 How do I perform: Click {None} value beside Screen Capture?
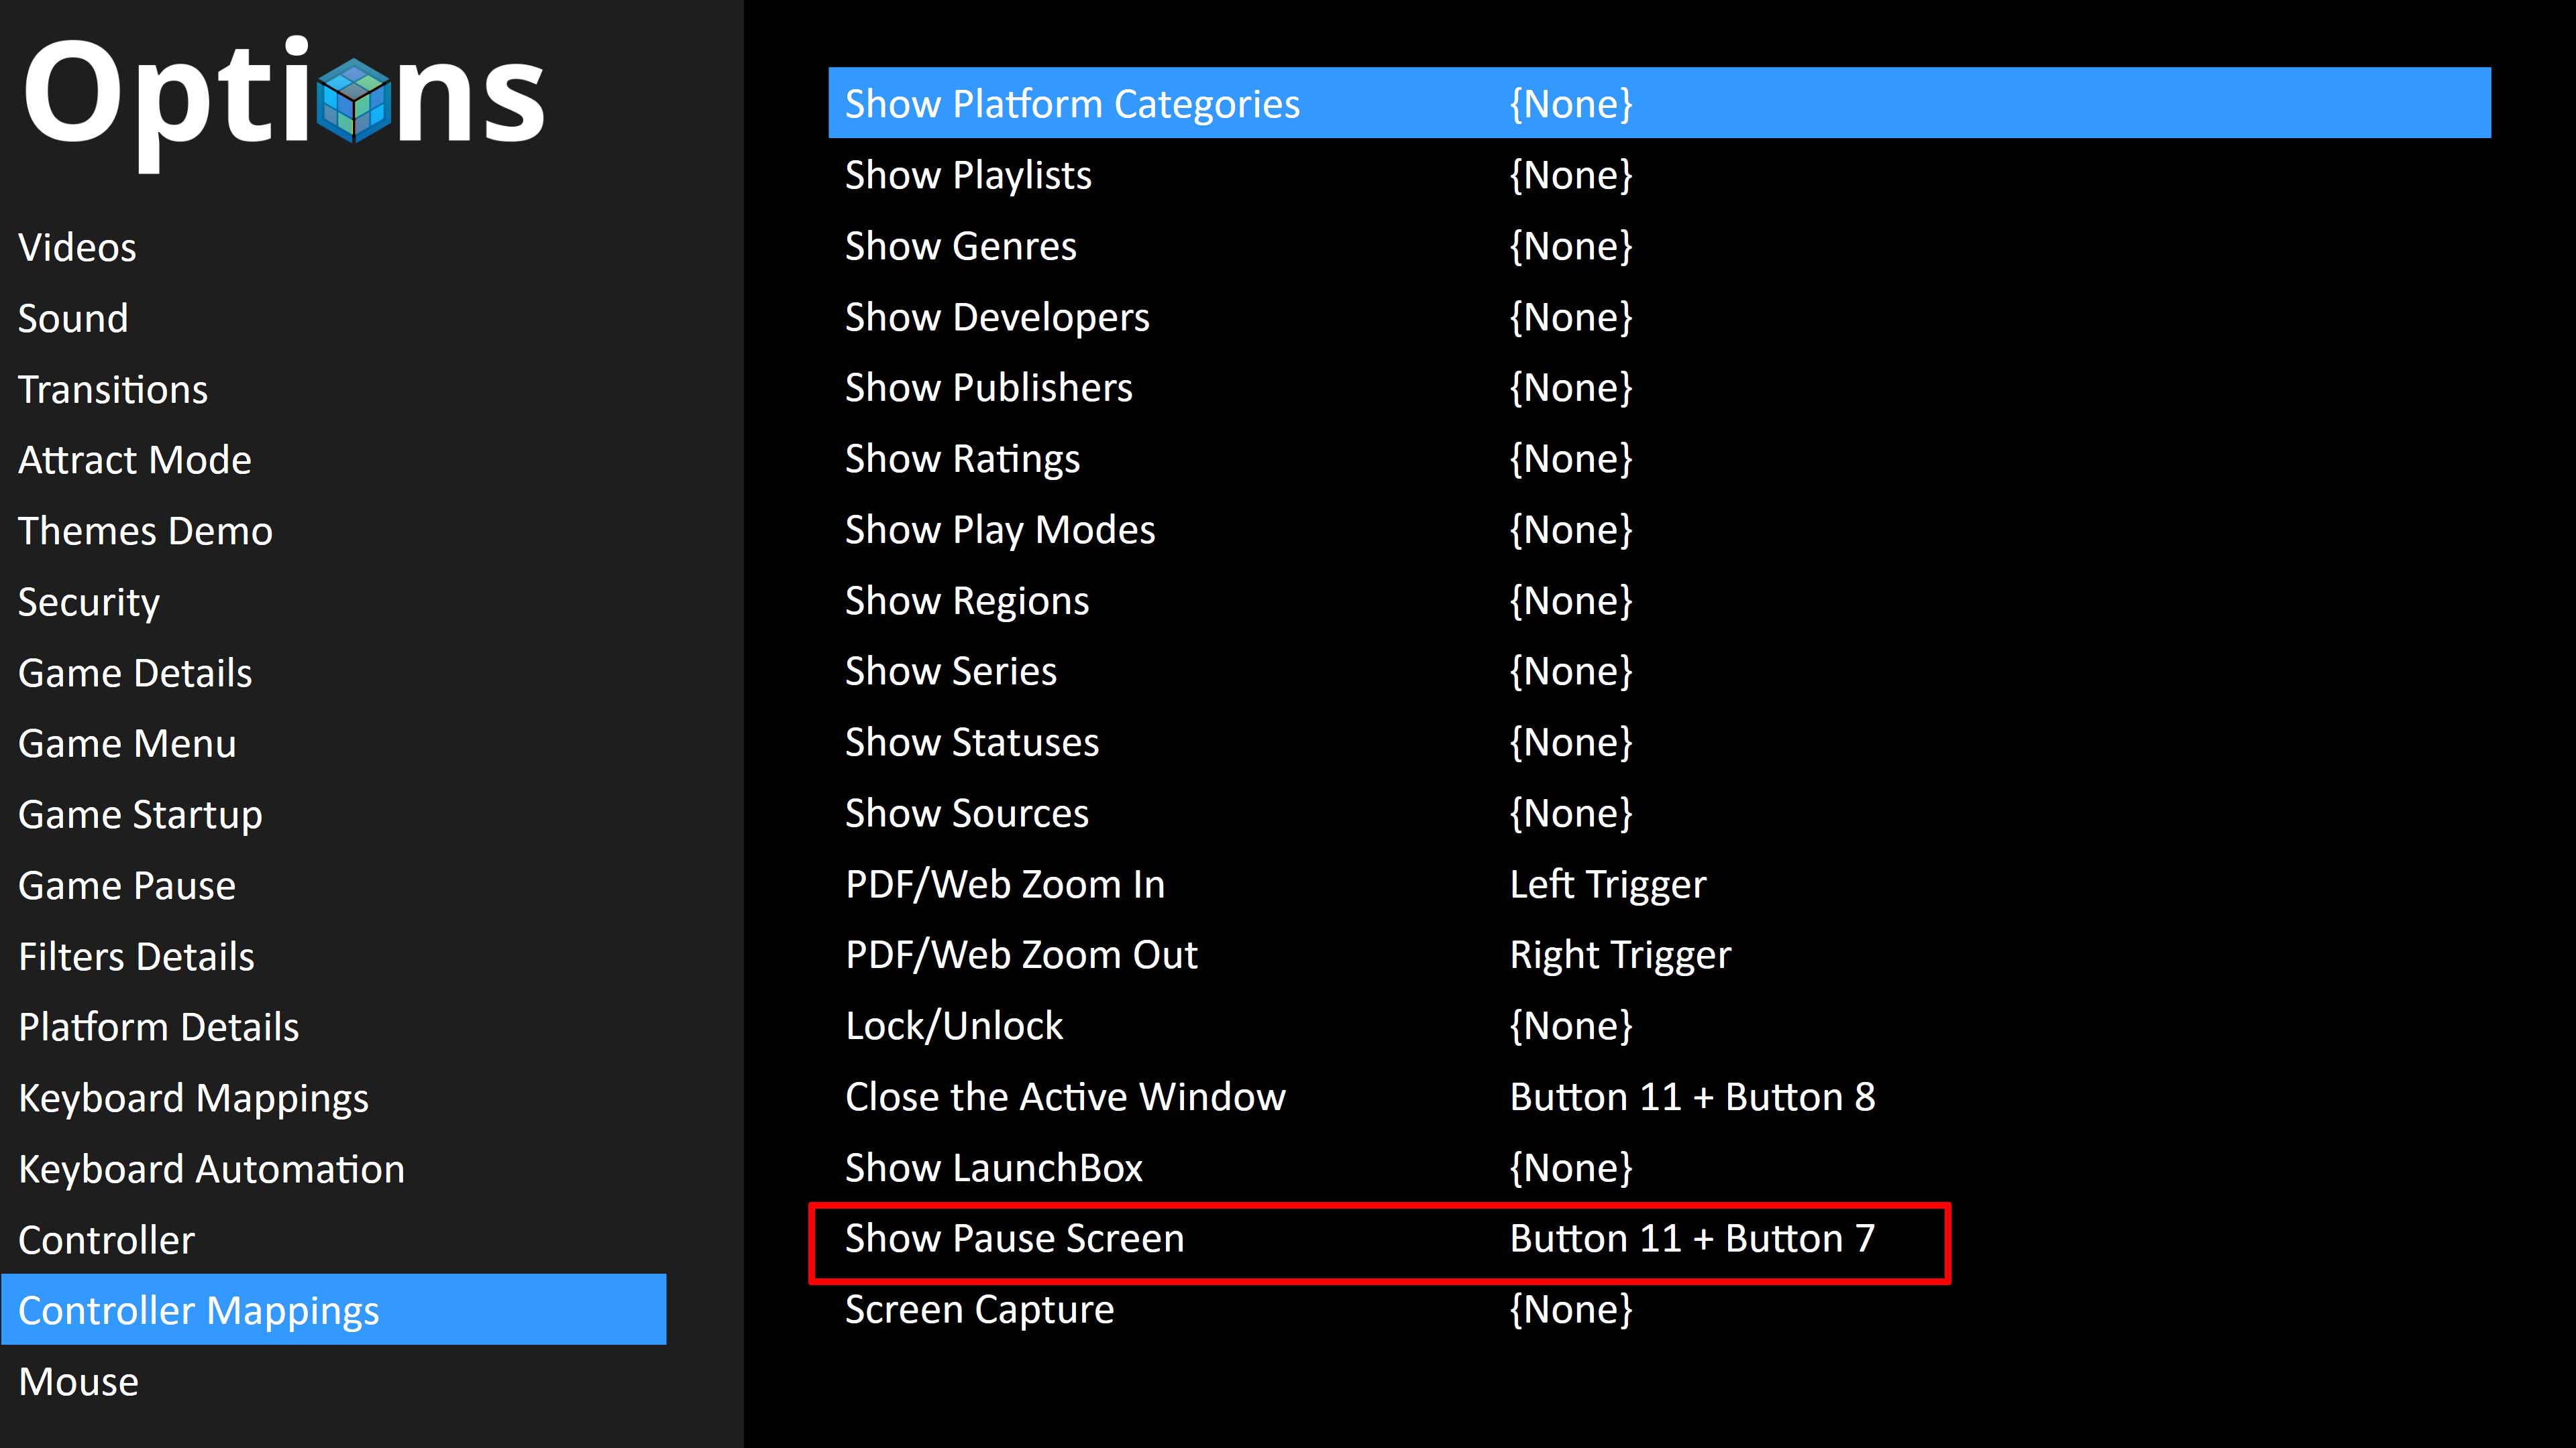1571,1310
